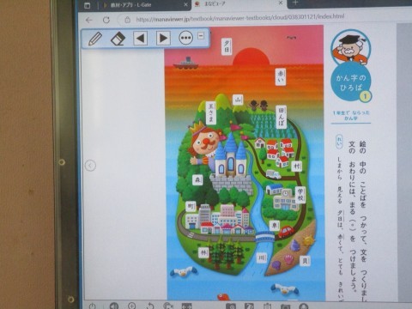
Task: Open the tab actions menu icon
Action: click(x=88, y=5)
